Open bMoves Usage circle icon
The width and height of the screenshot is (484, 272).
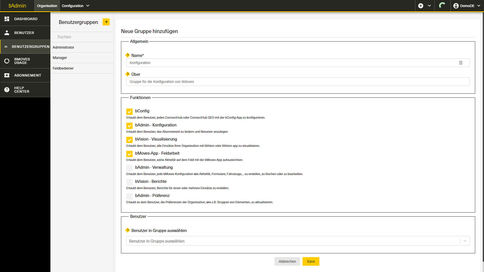pos(7,61)
